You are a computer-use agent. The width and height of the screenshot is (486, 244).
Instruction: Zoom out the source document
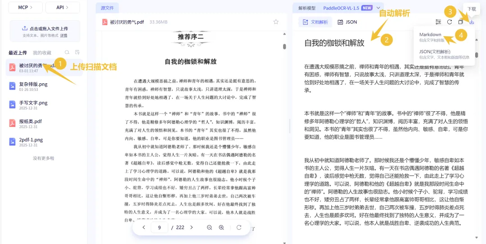[210, 227]
